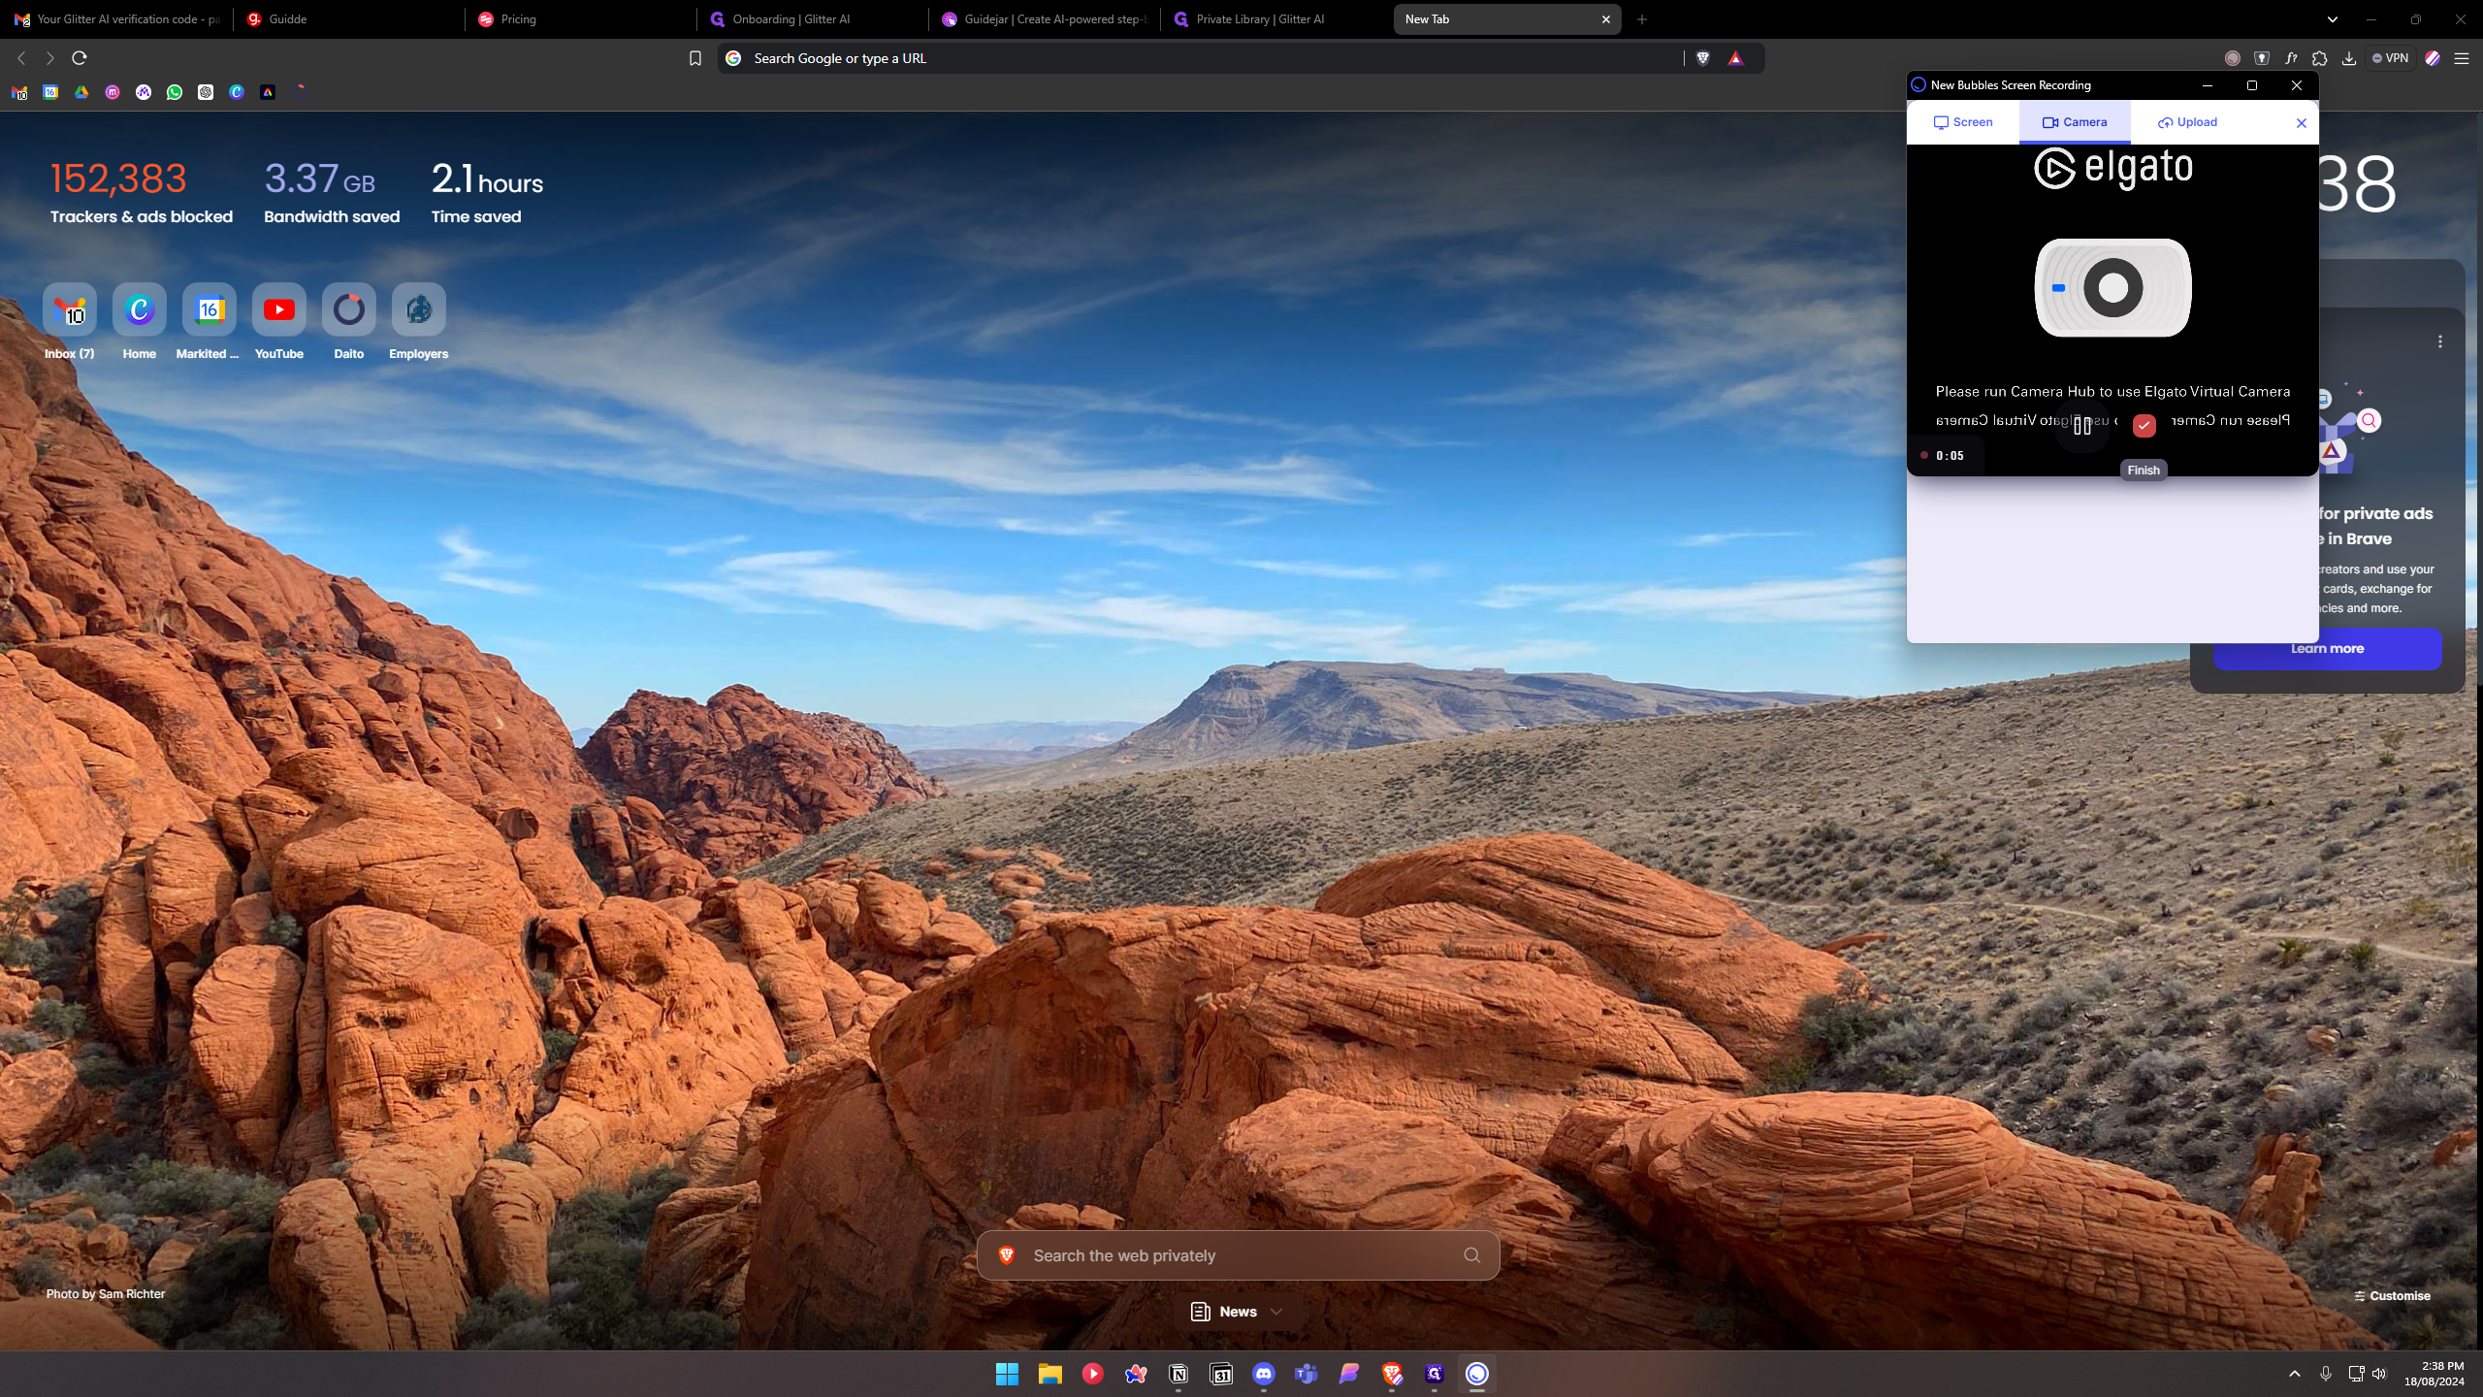The image size is (2483, 1397).
Task: Click the Brave Shields lion icon
Action: tap(1702, 58)
